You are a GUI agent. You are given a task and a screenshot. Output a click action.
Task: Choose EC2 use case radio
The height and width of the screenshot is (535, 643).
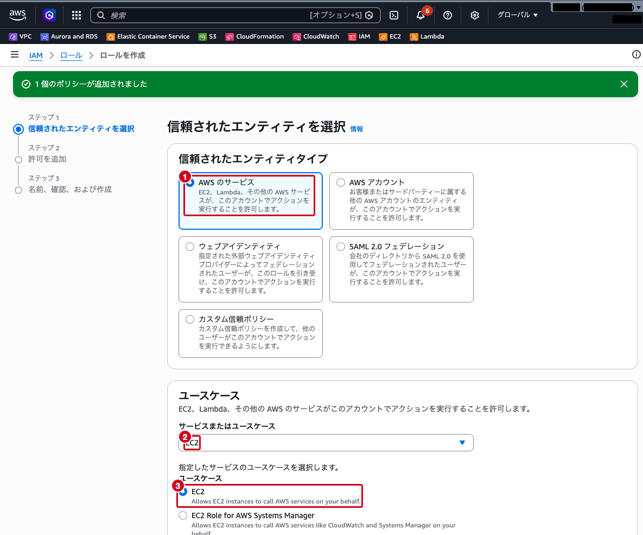coord(183,492)
